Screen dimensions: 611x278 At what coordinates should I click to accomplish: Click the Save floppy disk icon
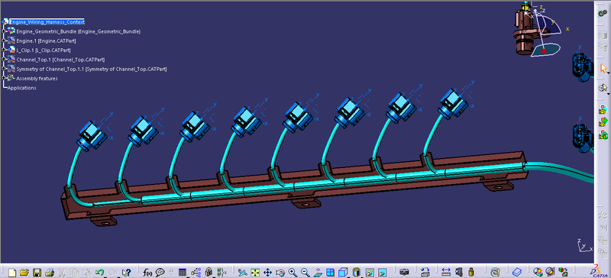37,272
